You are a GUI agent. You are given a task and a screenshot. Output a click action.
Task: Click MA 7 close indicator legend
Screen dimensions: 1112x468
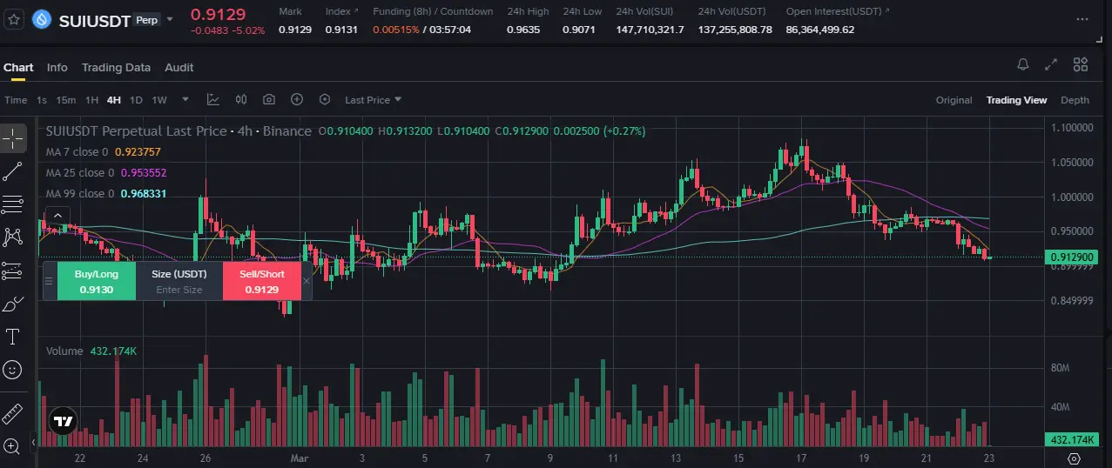tap(103, 151)
